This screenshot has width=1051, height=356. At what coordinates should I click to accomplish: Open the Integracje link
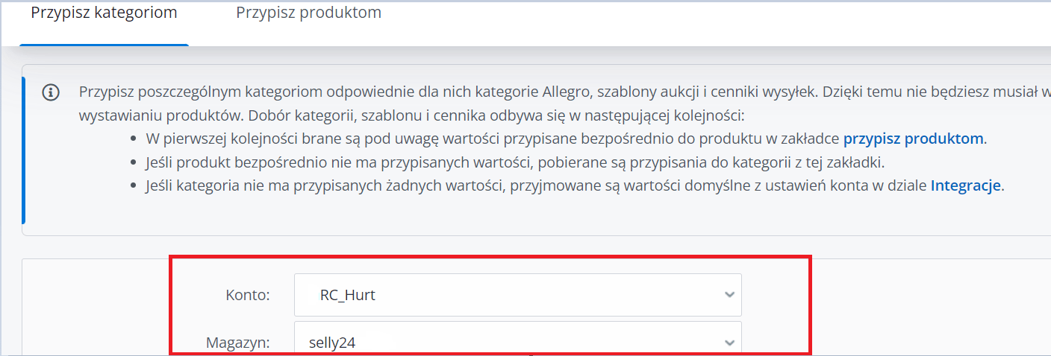[965, 186]
